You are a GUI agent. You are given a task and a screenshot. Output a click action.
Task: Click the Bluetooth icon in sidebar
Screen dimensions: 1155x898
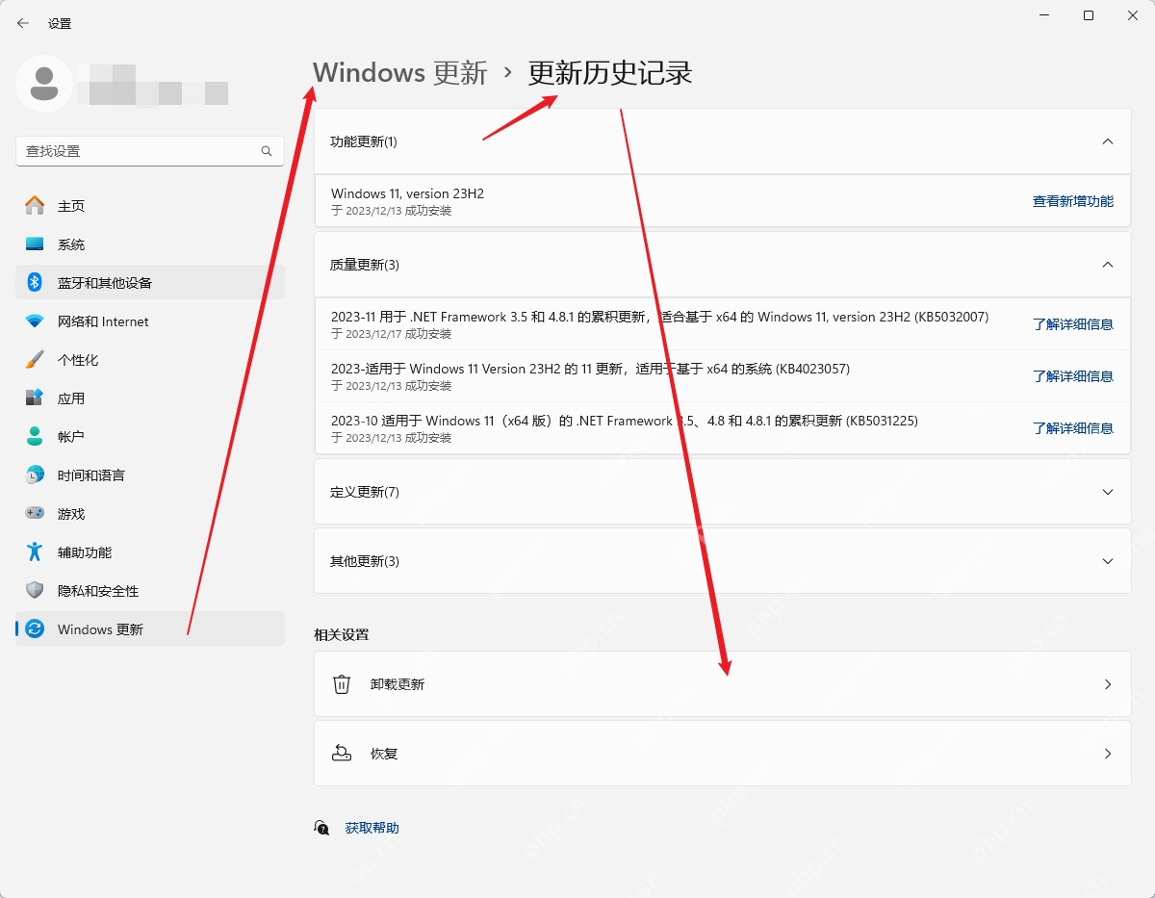coord(35,282)
